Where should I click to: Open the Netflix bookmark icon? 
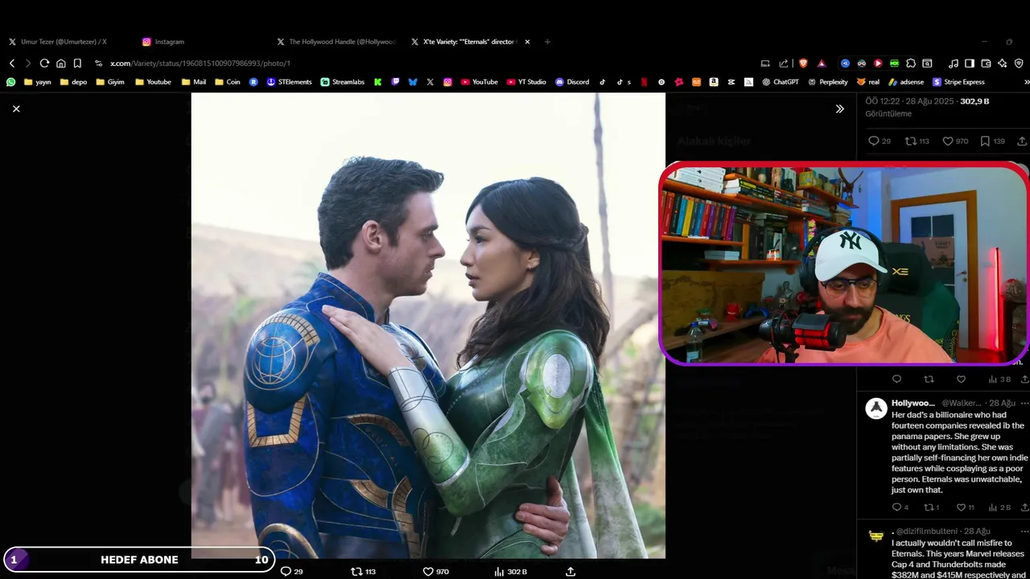pyautogui.click(x=644, y=82)
